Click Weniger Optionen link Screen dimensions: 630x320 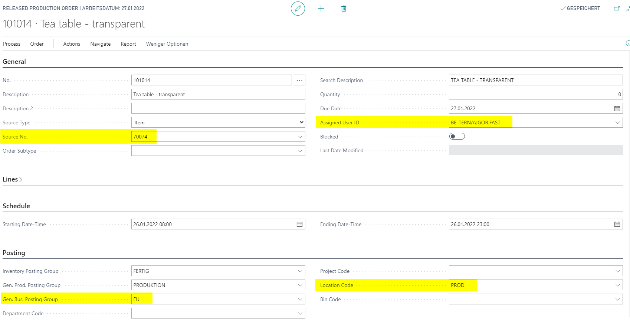167,44
